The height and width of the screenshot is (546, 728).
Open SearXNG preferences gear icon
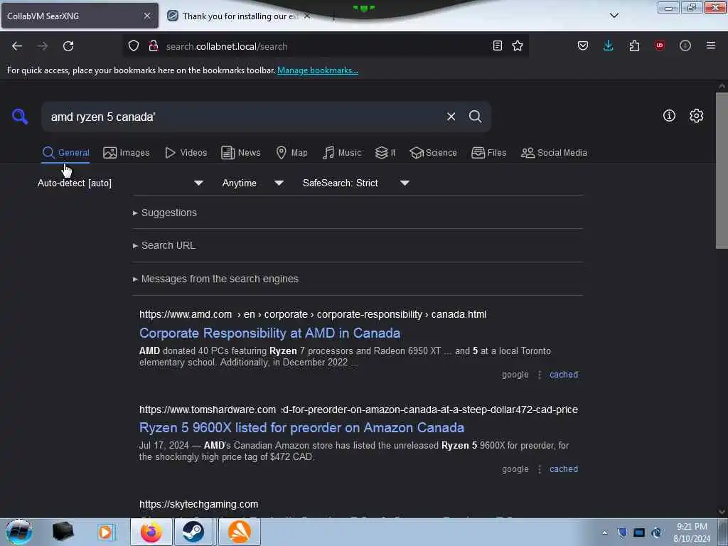(696, 116)
